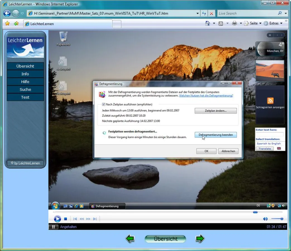Expand the Live Search provider dropdown

click(286, 13)
